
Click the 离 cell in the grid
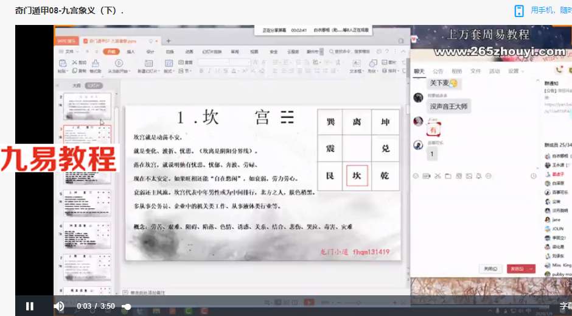[x=357, y=122]
